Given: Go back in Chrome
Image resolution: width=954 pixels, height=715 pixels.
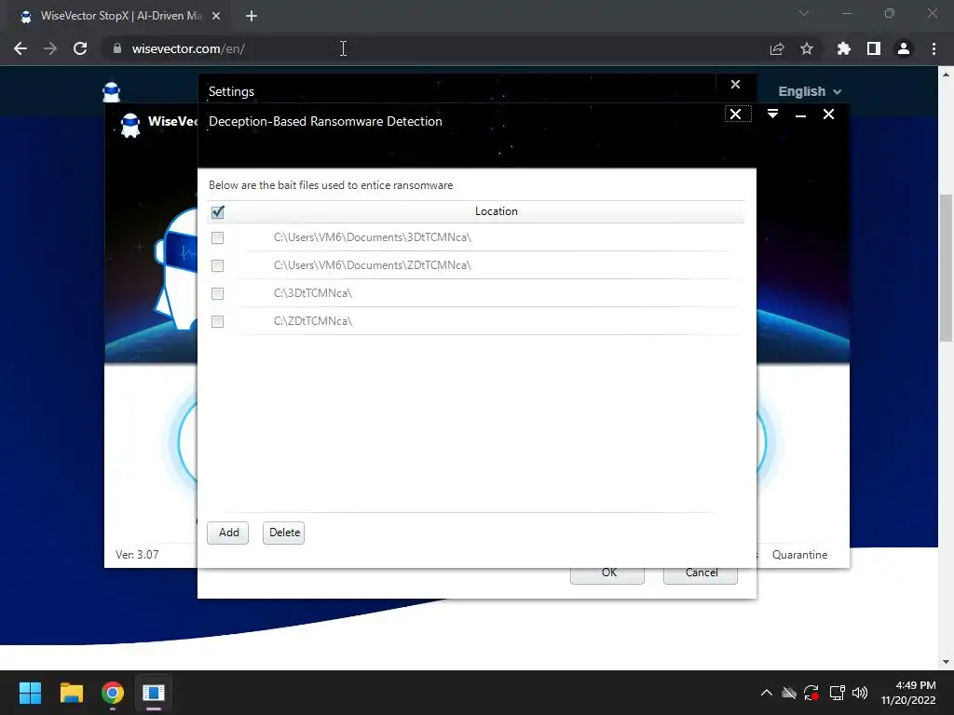Looking at the screenshot, I should tap(20, 48).
